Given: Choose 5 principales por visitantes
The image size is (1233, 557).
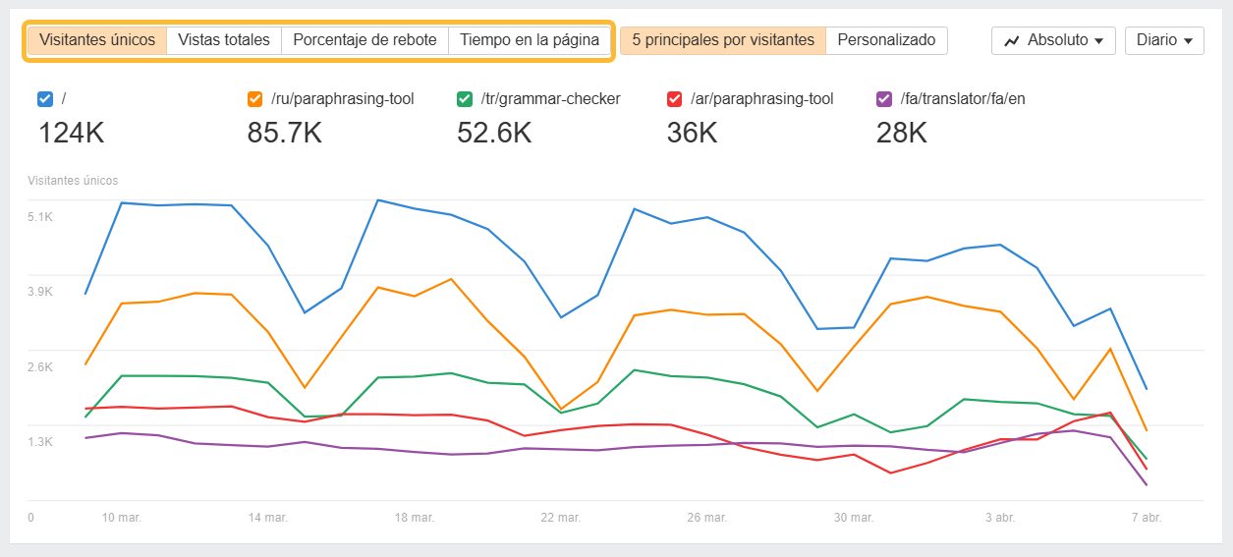Looking at the screenshot, I should coord(723,40).
